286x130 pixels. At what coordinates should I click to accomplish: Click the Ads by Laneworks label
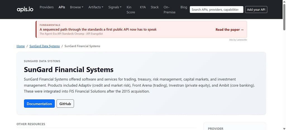coord(238,40)
